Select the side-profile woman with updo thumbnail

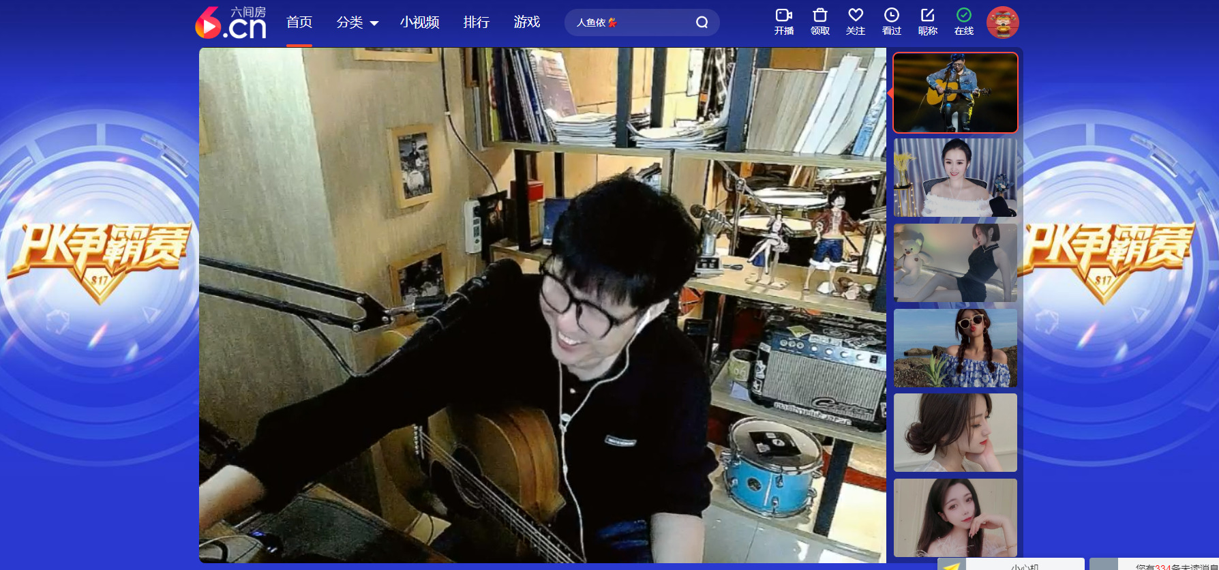click(x=955, y=432)
